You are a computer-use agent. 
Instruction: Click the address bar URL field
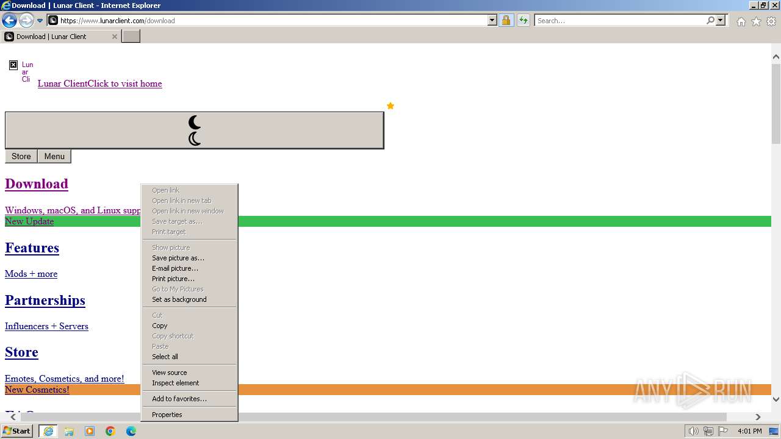point(267,21)
